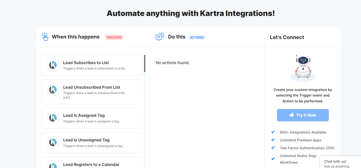Click checkmark beside Unlimited Premium Apps
361x168 pixels.
click(x=273, y=140)
